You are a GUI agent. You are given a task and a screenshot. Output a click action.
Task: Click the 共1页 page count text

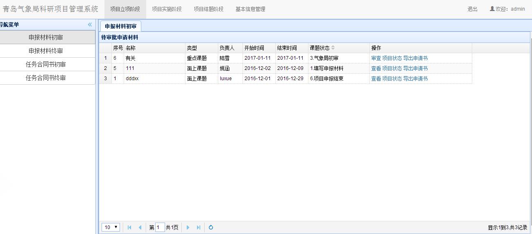pos(172,227)
